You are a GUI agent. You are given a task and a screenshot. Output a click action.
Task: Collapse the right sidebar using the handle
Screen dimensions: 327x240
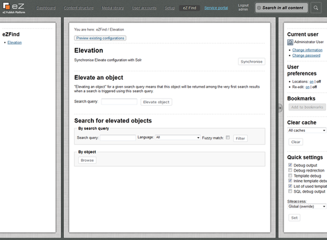pos(280,108)
